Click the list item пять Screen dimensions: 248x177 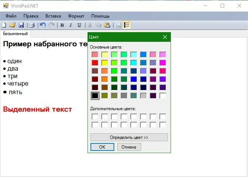tap(15, 92)
